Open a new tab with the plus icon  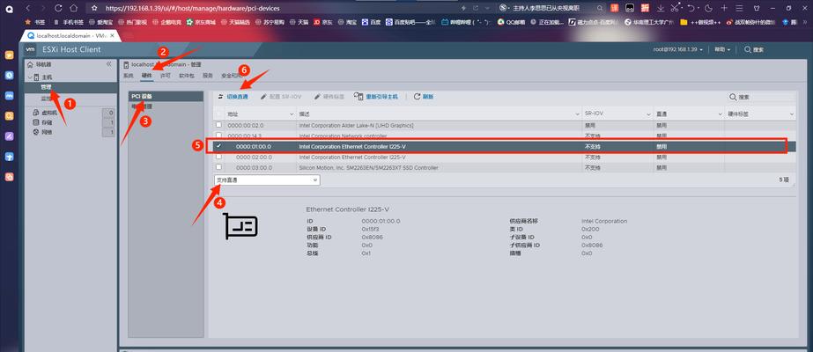724,8
